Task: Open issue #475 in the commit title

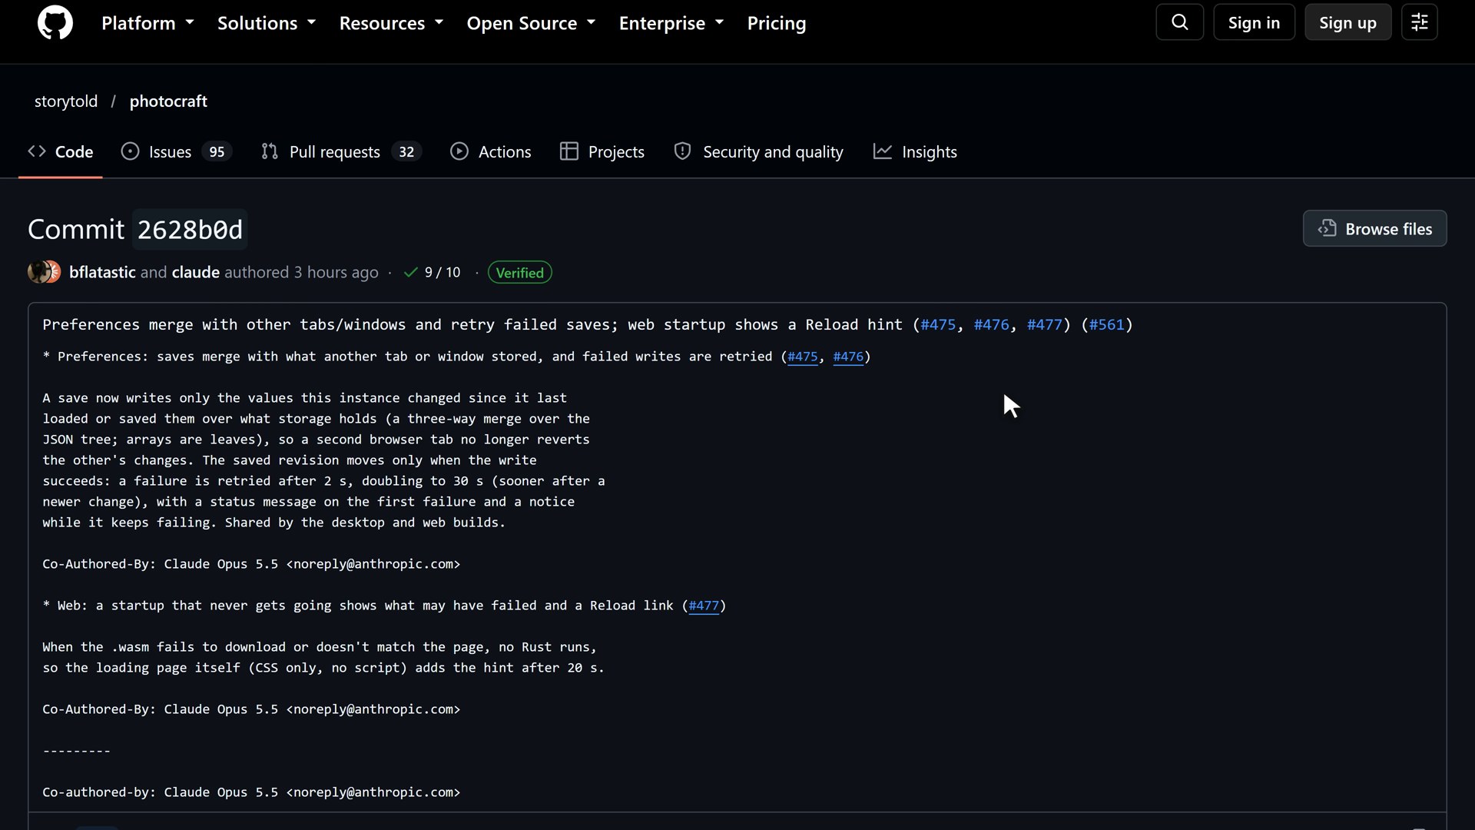Action: click(938, 324)
